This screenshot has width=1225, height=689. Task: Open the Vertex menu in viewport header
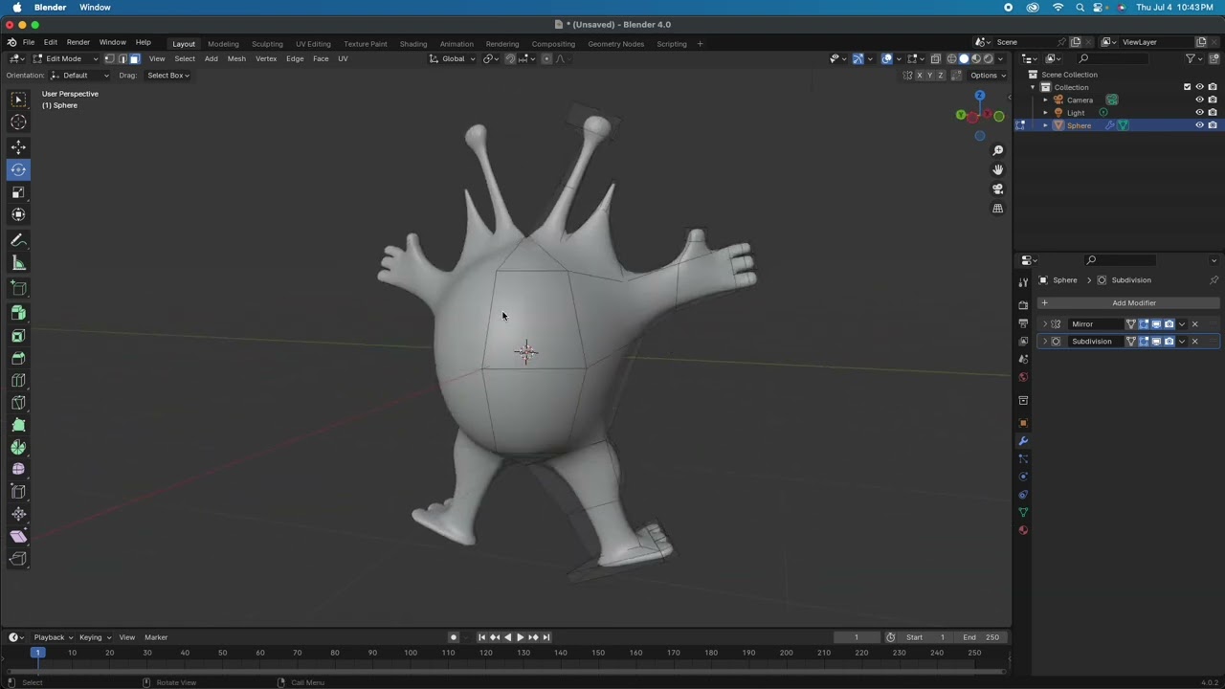tap(266, 59)
